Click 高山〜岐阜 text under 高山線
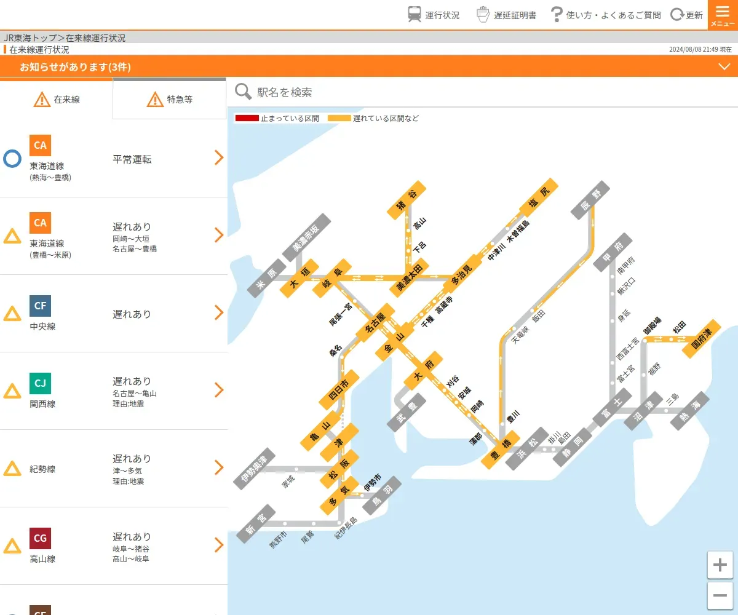738x615 pixels. [x=131, y=558]
